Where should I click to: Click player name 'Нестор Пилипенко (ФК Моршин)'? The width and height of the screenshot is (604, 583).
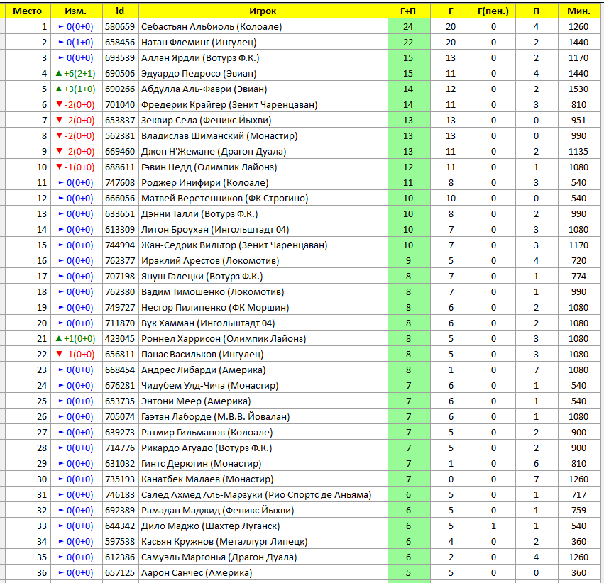pyautogui.click(x=215, y=307)
